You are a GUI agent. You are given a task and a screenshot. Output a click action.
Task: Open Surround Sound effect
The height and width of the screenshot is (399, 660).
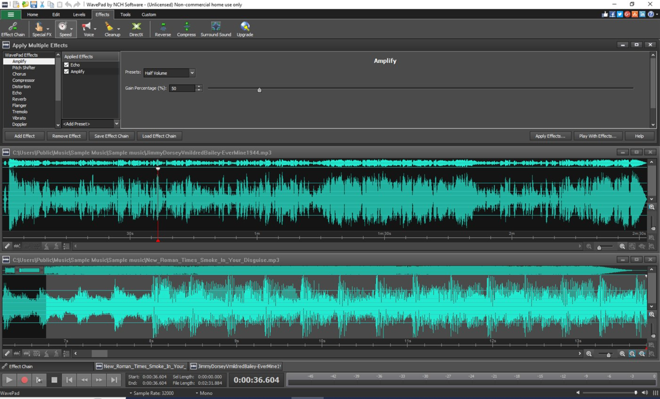(x=216, y=29)
